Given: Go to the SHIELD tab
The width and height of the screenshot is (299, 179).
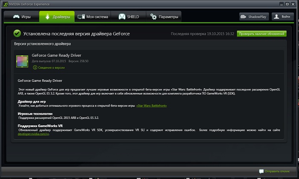Looking at the screenshot, I should (128, 17).
